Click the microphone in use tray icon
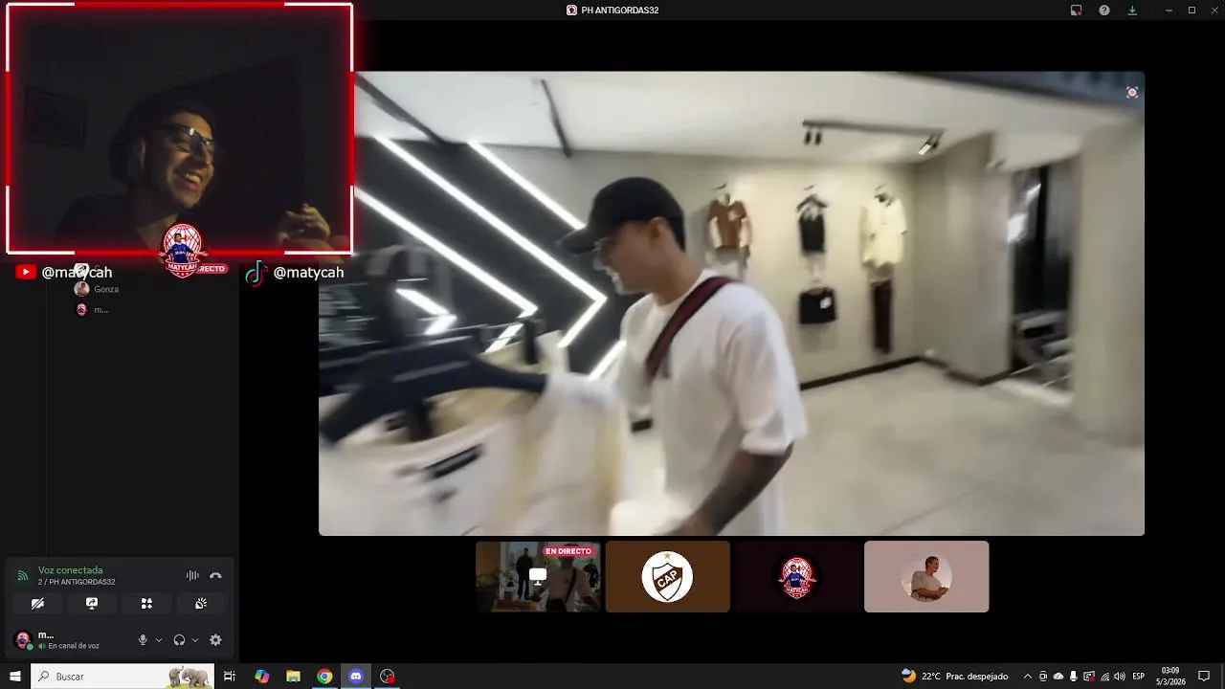This screenshot has width=1225, height=689. click(x=1074, y=677)
